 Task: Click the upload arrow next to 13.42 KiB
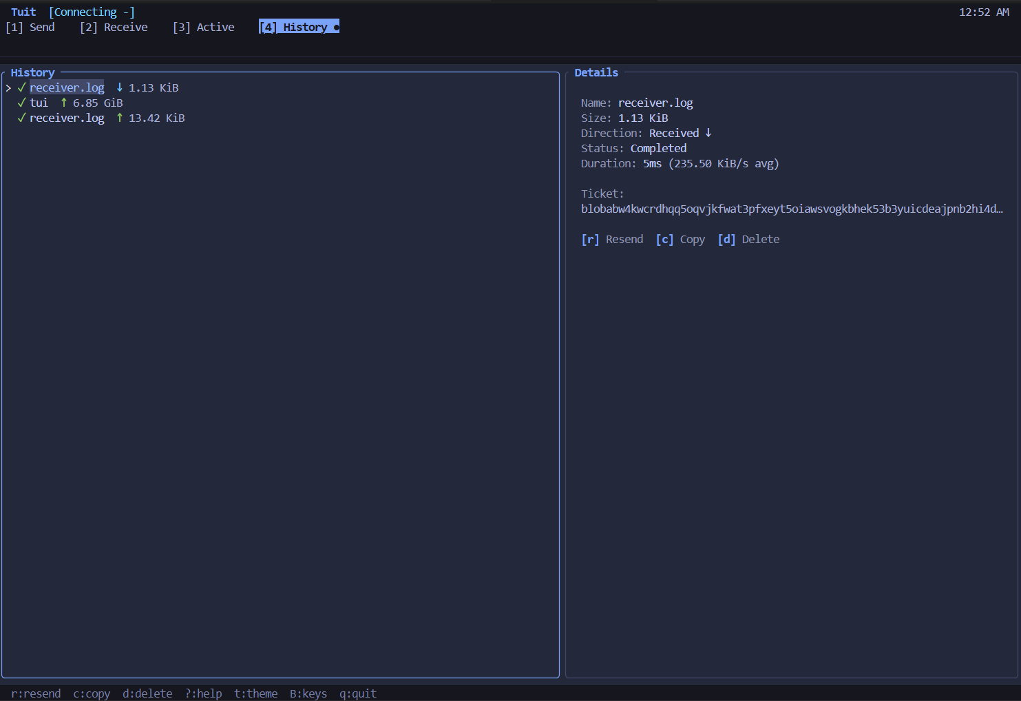(x=118, y=118)
